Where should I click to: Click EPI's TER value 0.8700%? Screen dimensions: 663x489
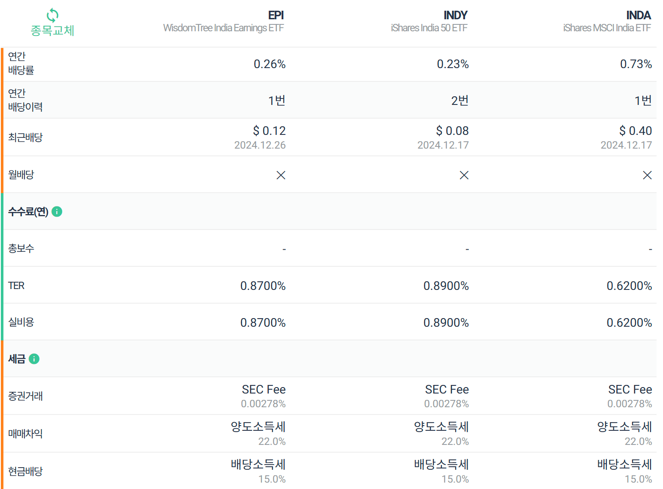[263, 286]
